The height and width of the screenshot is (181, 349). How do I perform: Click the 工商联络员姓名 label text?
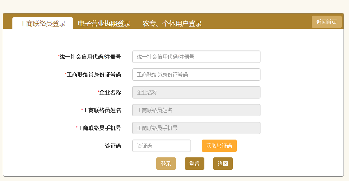point(102,110)
